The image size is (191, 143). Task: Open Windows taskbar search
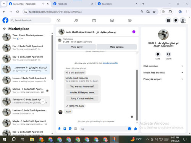pyautogui.click(x=13, y=139)
